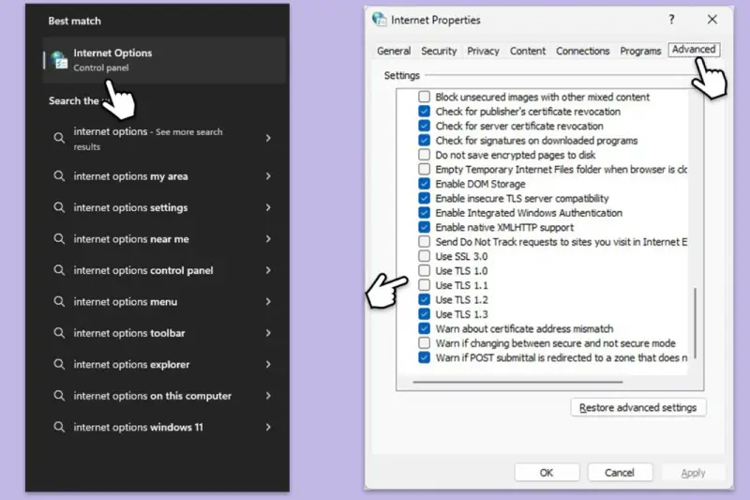The image size is (750, 500).
Task: Uncheck Check for publisher's certificate revocation
Action: 424,112
